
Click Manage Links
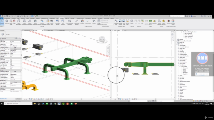point(116,22)
